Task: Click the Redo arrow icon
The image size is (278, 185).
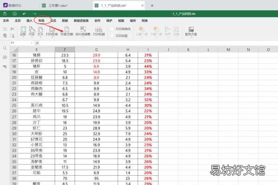Action: (35, 13)
